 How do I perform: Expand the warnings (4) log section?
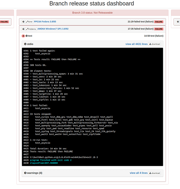25,173
